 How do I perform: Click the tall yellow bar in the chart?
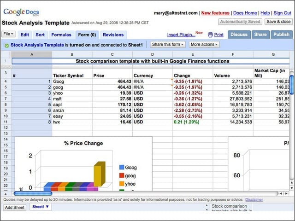click(100, 174)
